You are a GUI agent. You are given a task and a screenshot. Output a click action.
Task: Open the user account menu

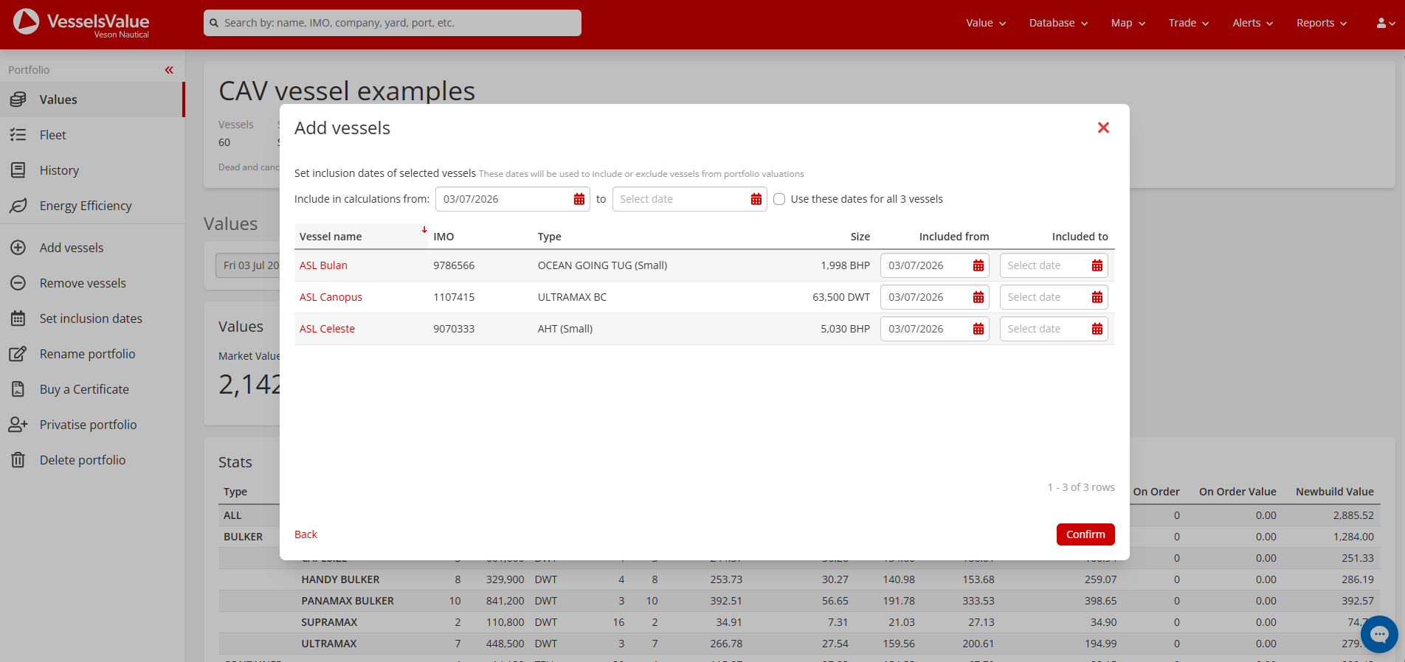[1386, 23]
